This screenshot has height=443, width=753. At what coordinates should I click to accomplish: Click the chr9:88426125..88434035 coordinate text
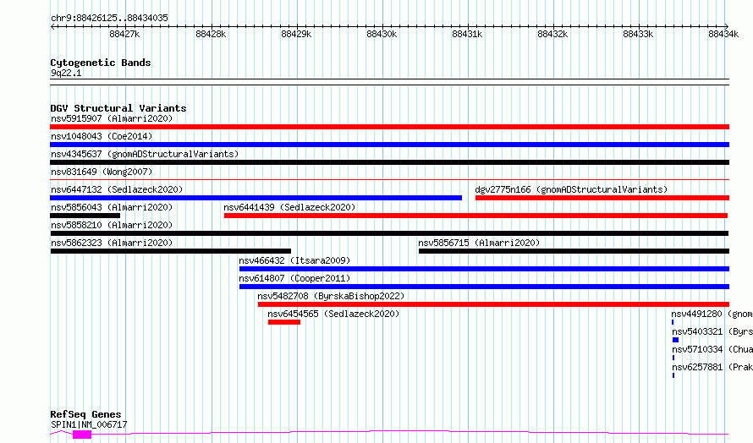point(109,18)
